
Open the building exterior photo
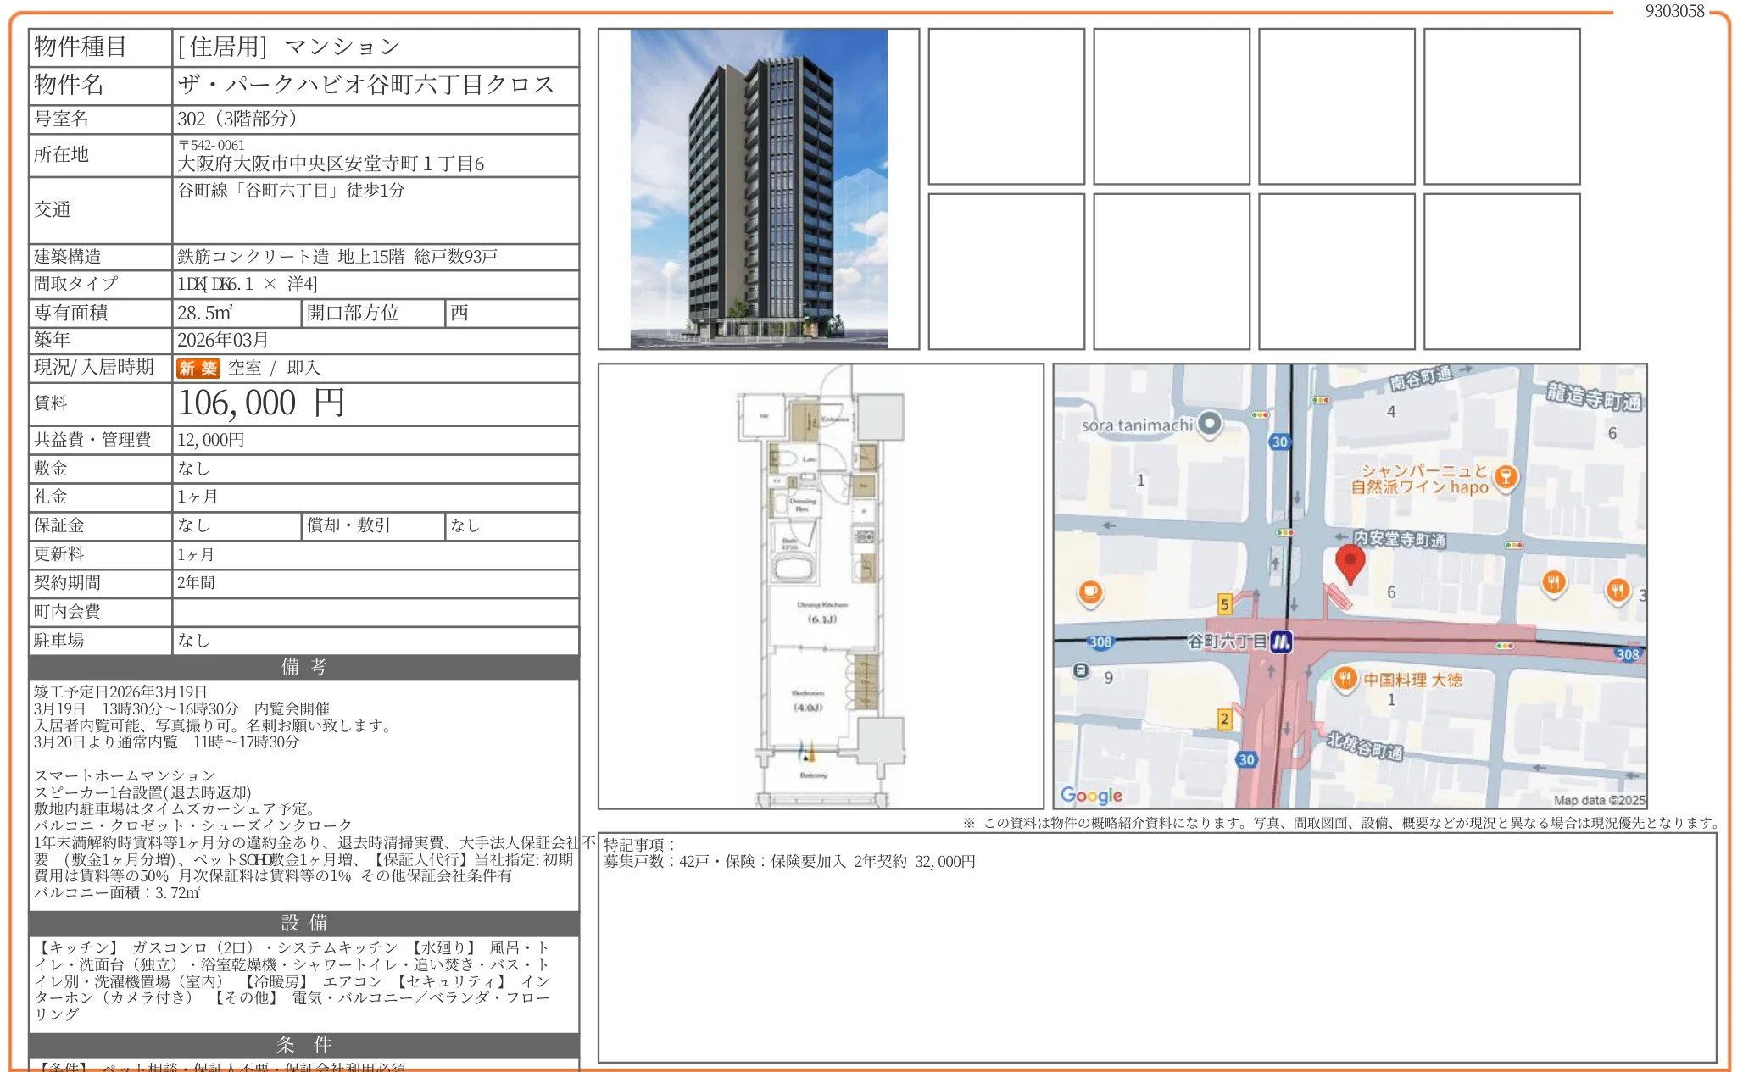[x=758, y=188]
